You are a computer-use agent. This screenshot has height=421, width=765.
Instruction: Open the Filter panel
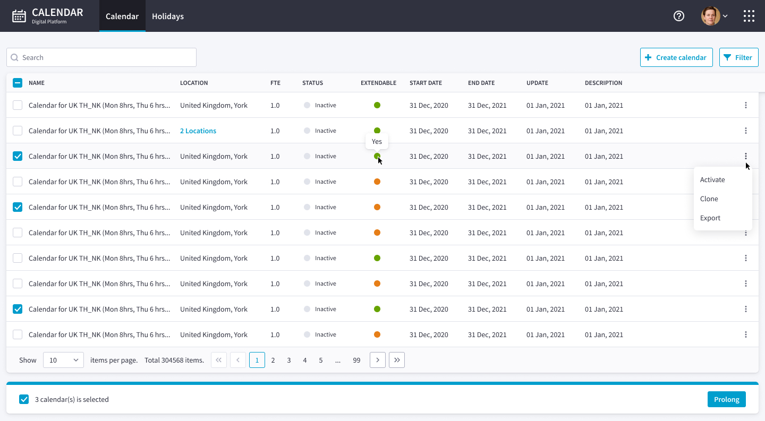(x=738, y=57)
